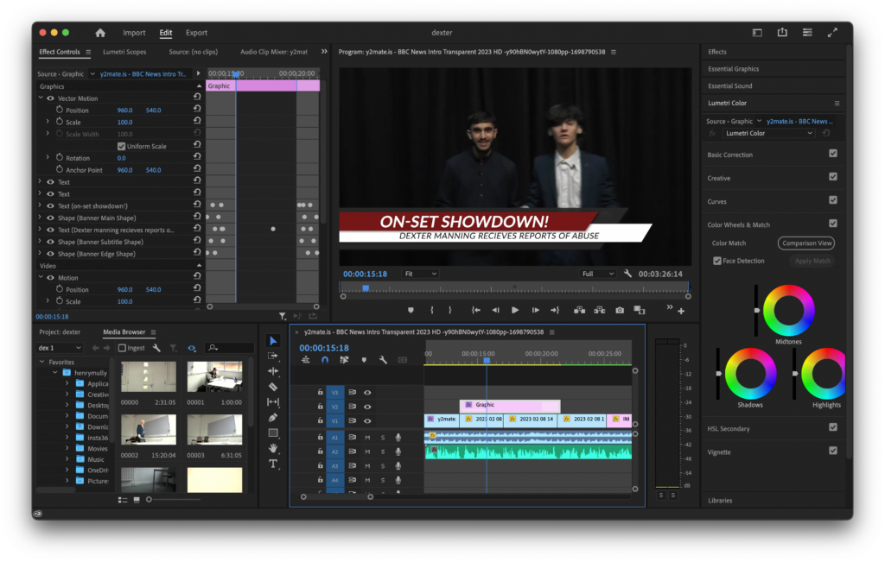Image resolution: width=885 pixels, height=562 pixels.
Task: Show more panel tabs overflow chevrons
Action: [x=324, y=51]
